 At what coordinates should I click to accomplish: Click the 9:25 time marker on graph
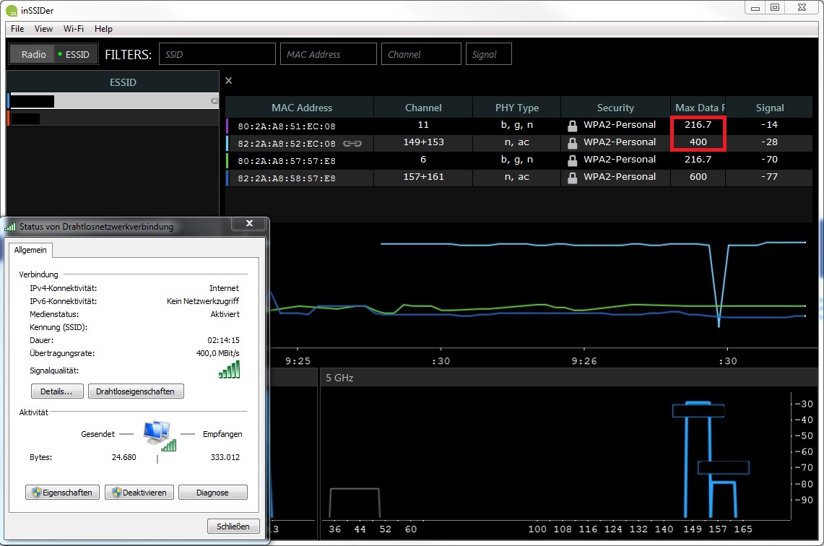[298, 361]
